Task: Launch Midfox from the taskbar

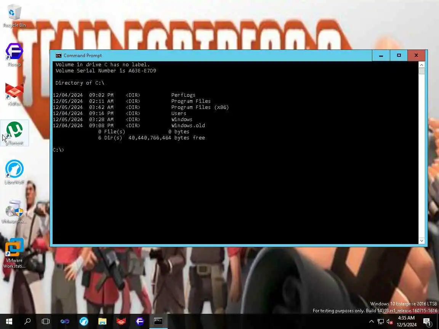Action: (x=121, y=321)
